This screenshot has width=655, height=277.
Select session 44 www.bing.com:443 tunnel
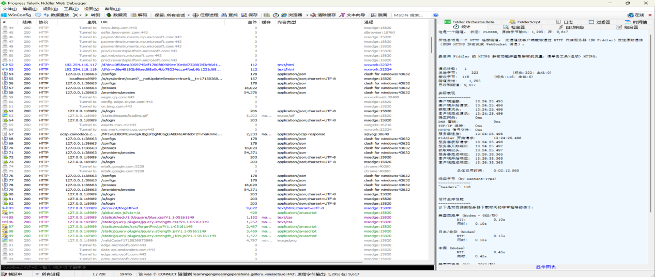coord(215,27)
